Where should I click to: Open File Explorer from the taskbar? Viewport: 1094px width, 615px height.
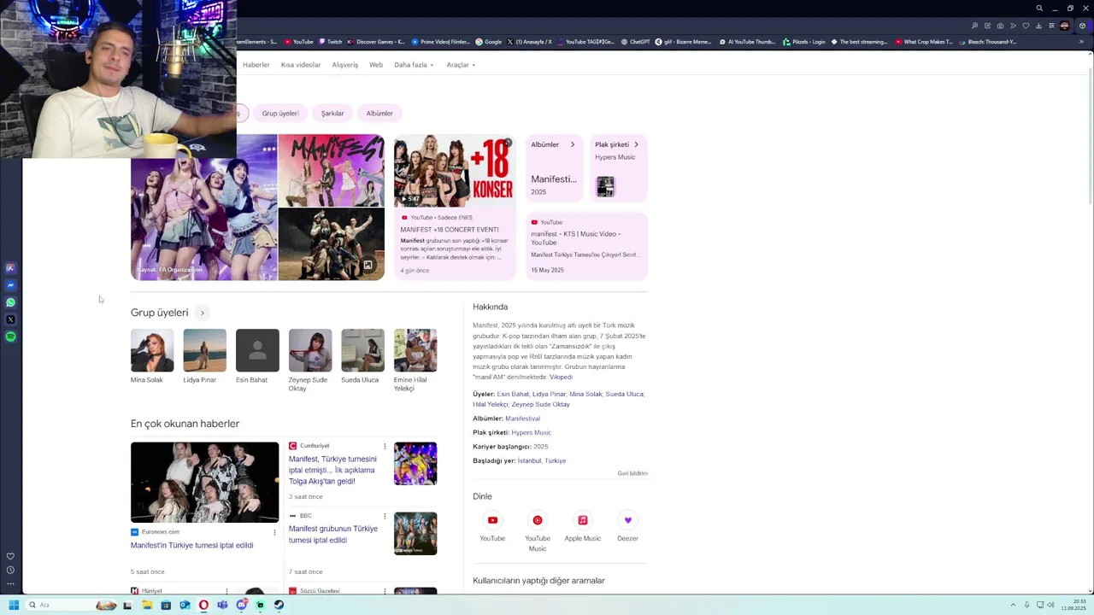147,605
